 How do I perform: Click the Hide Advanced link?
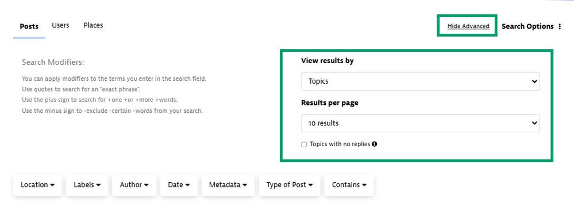coord(468,26)
